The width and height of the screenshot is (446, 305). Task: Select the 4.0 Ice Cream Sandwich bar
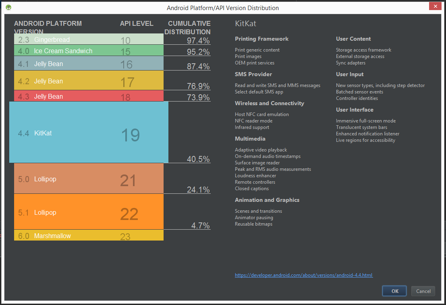(x=89, y=50)
